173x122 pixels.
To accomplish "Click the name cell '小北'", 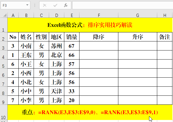I will tap(26, 82).
